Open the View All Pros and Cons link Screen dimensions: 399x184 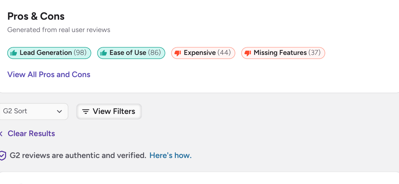point(49,75)
